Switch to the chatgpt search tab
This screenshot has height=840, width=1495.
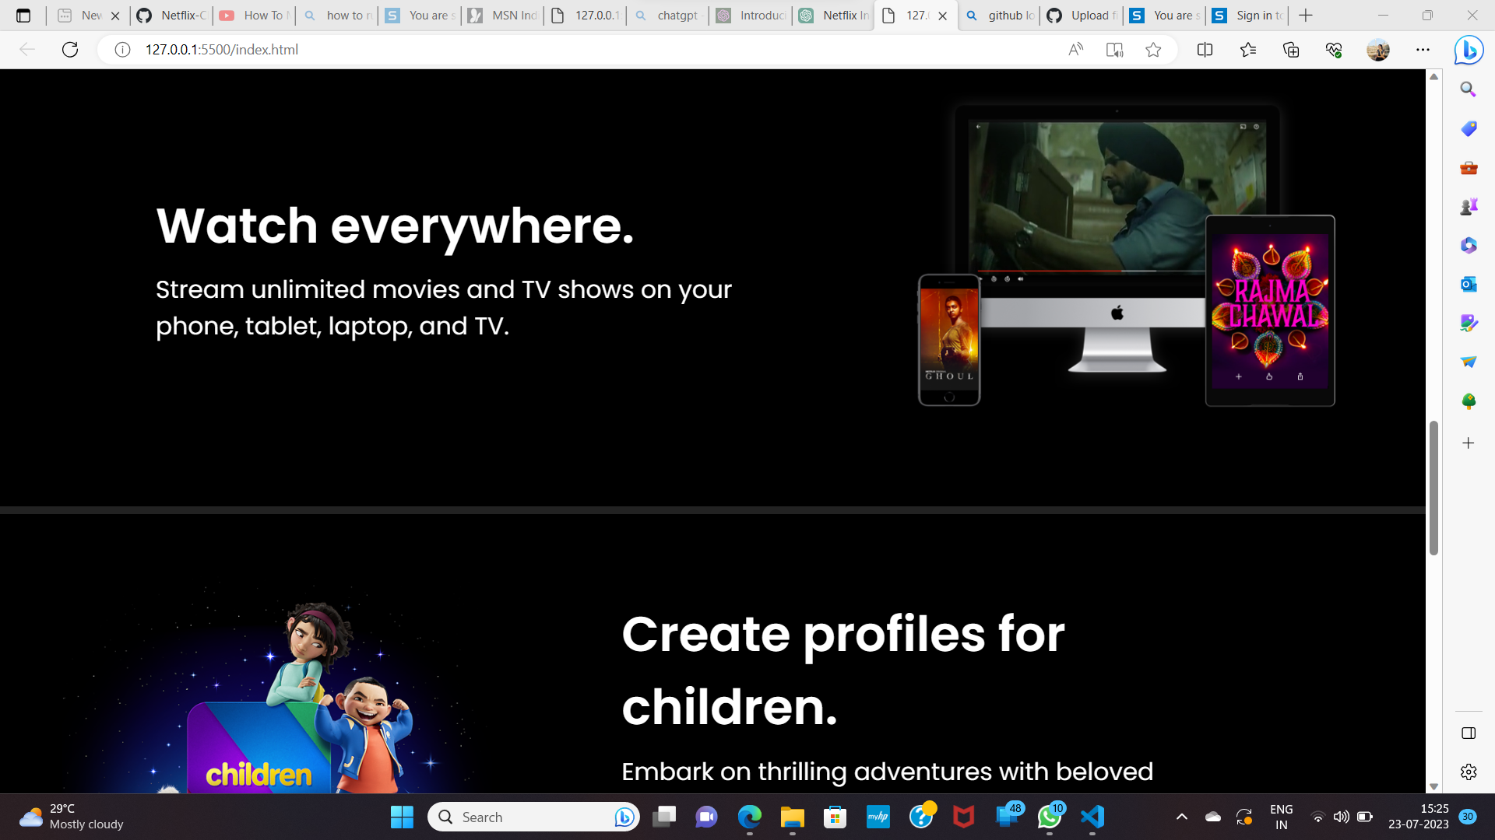(x=667, y=16)
